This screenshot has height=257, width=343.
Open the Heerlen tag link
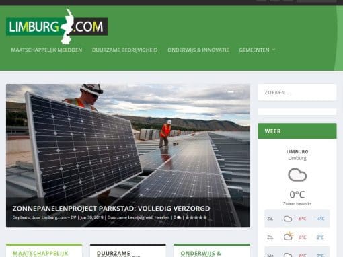162,217
